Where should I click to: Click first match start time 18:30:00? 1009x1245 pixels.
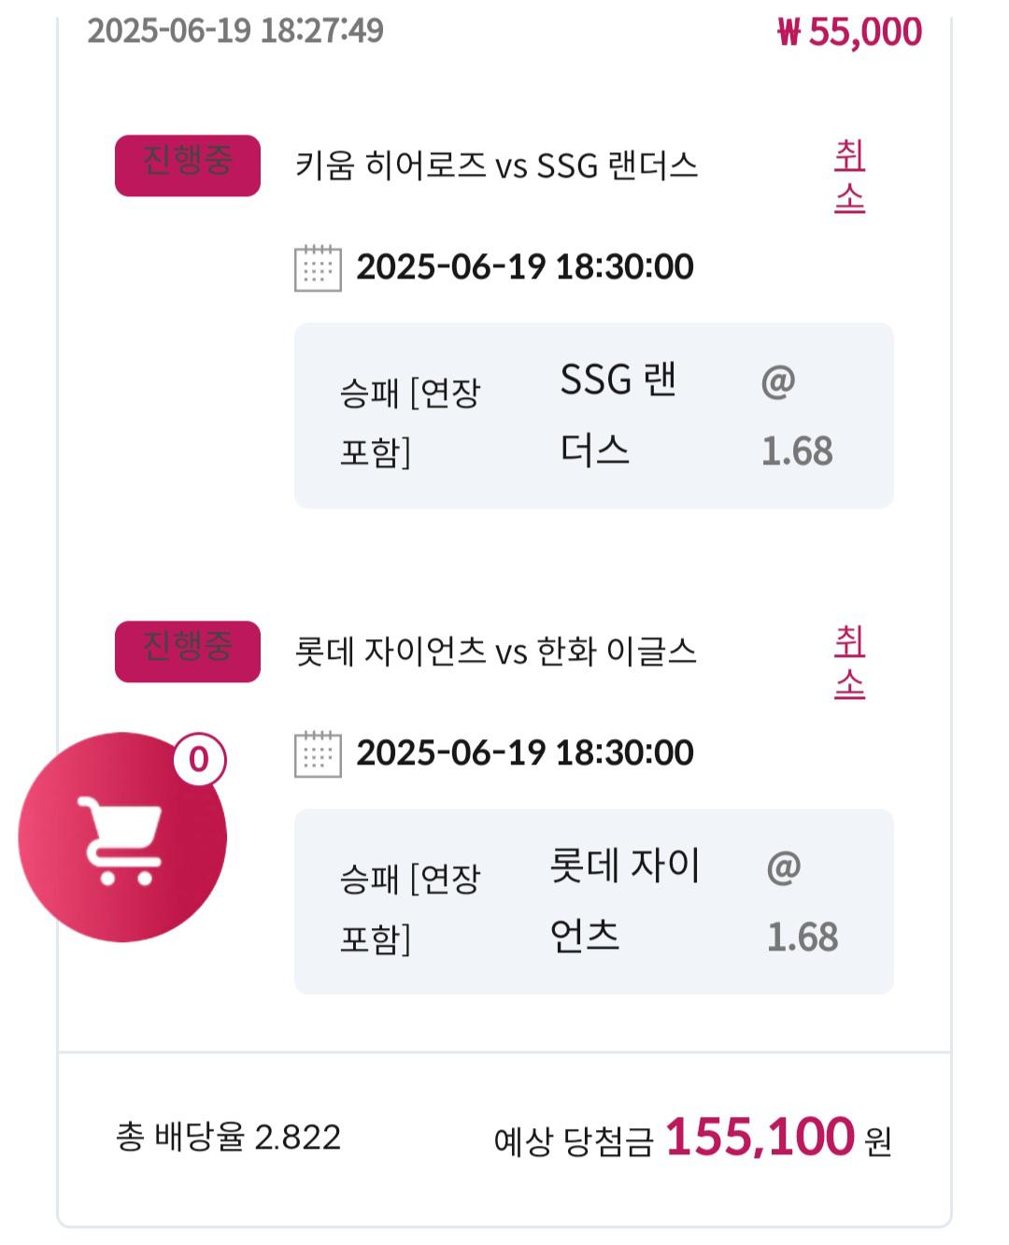point(625,267)
